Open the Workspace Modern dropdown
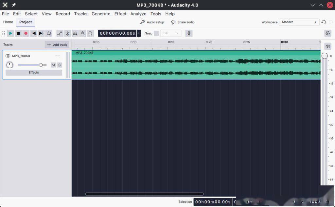Viewport: 335px width, 207px height. [x=299, y=22]
